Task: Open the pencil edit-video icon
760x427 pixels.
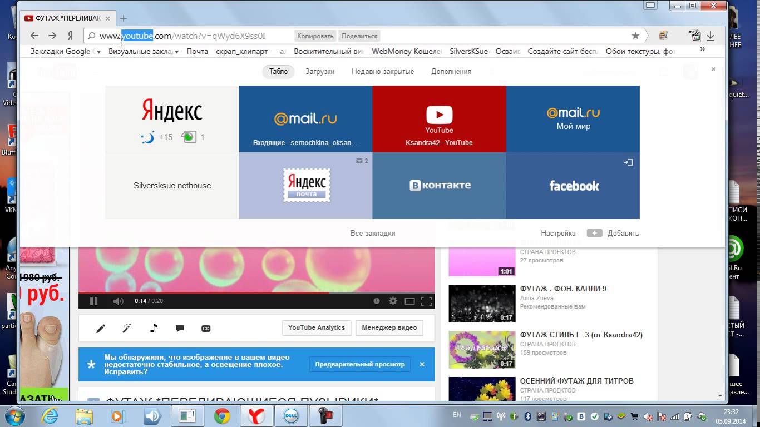Action: pos(101,328)
